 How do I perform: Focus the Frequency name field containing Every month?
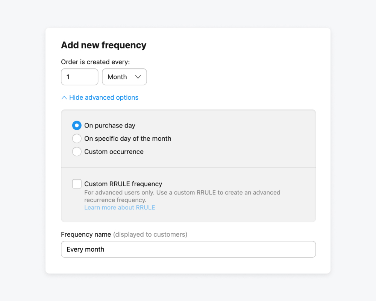pyautogui.click(x=188, y=249)
